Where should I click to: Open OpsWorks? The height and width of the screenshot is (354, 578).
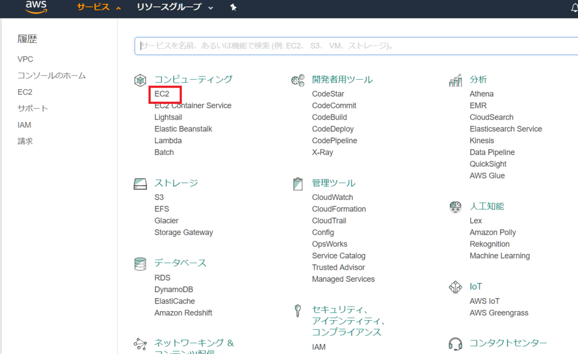click(330, 244)
